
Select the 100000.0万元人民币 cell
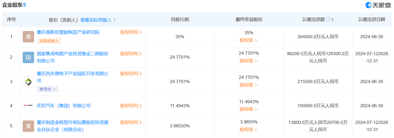click(318, 106)
